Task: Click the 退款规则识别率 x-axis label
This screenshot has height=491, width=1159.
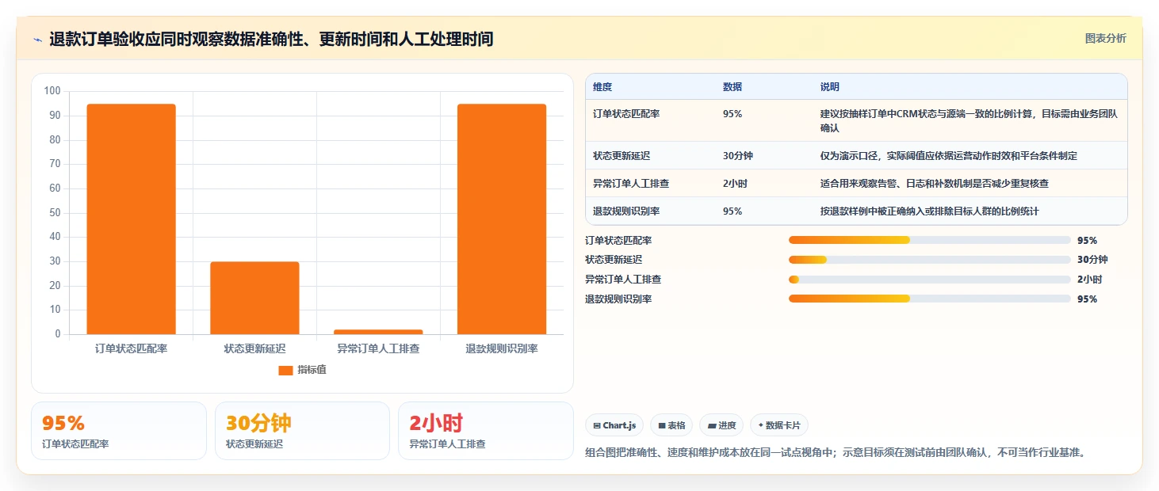Action: pos(502,348)
